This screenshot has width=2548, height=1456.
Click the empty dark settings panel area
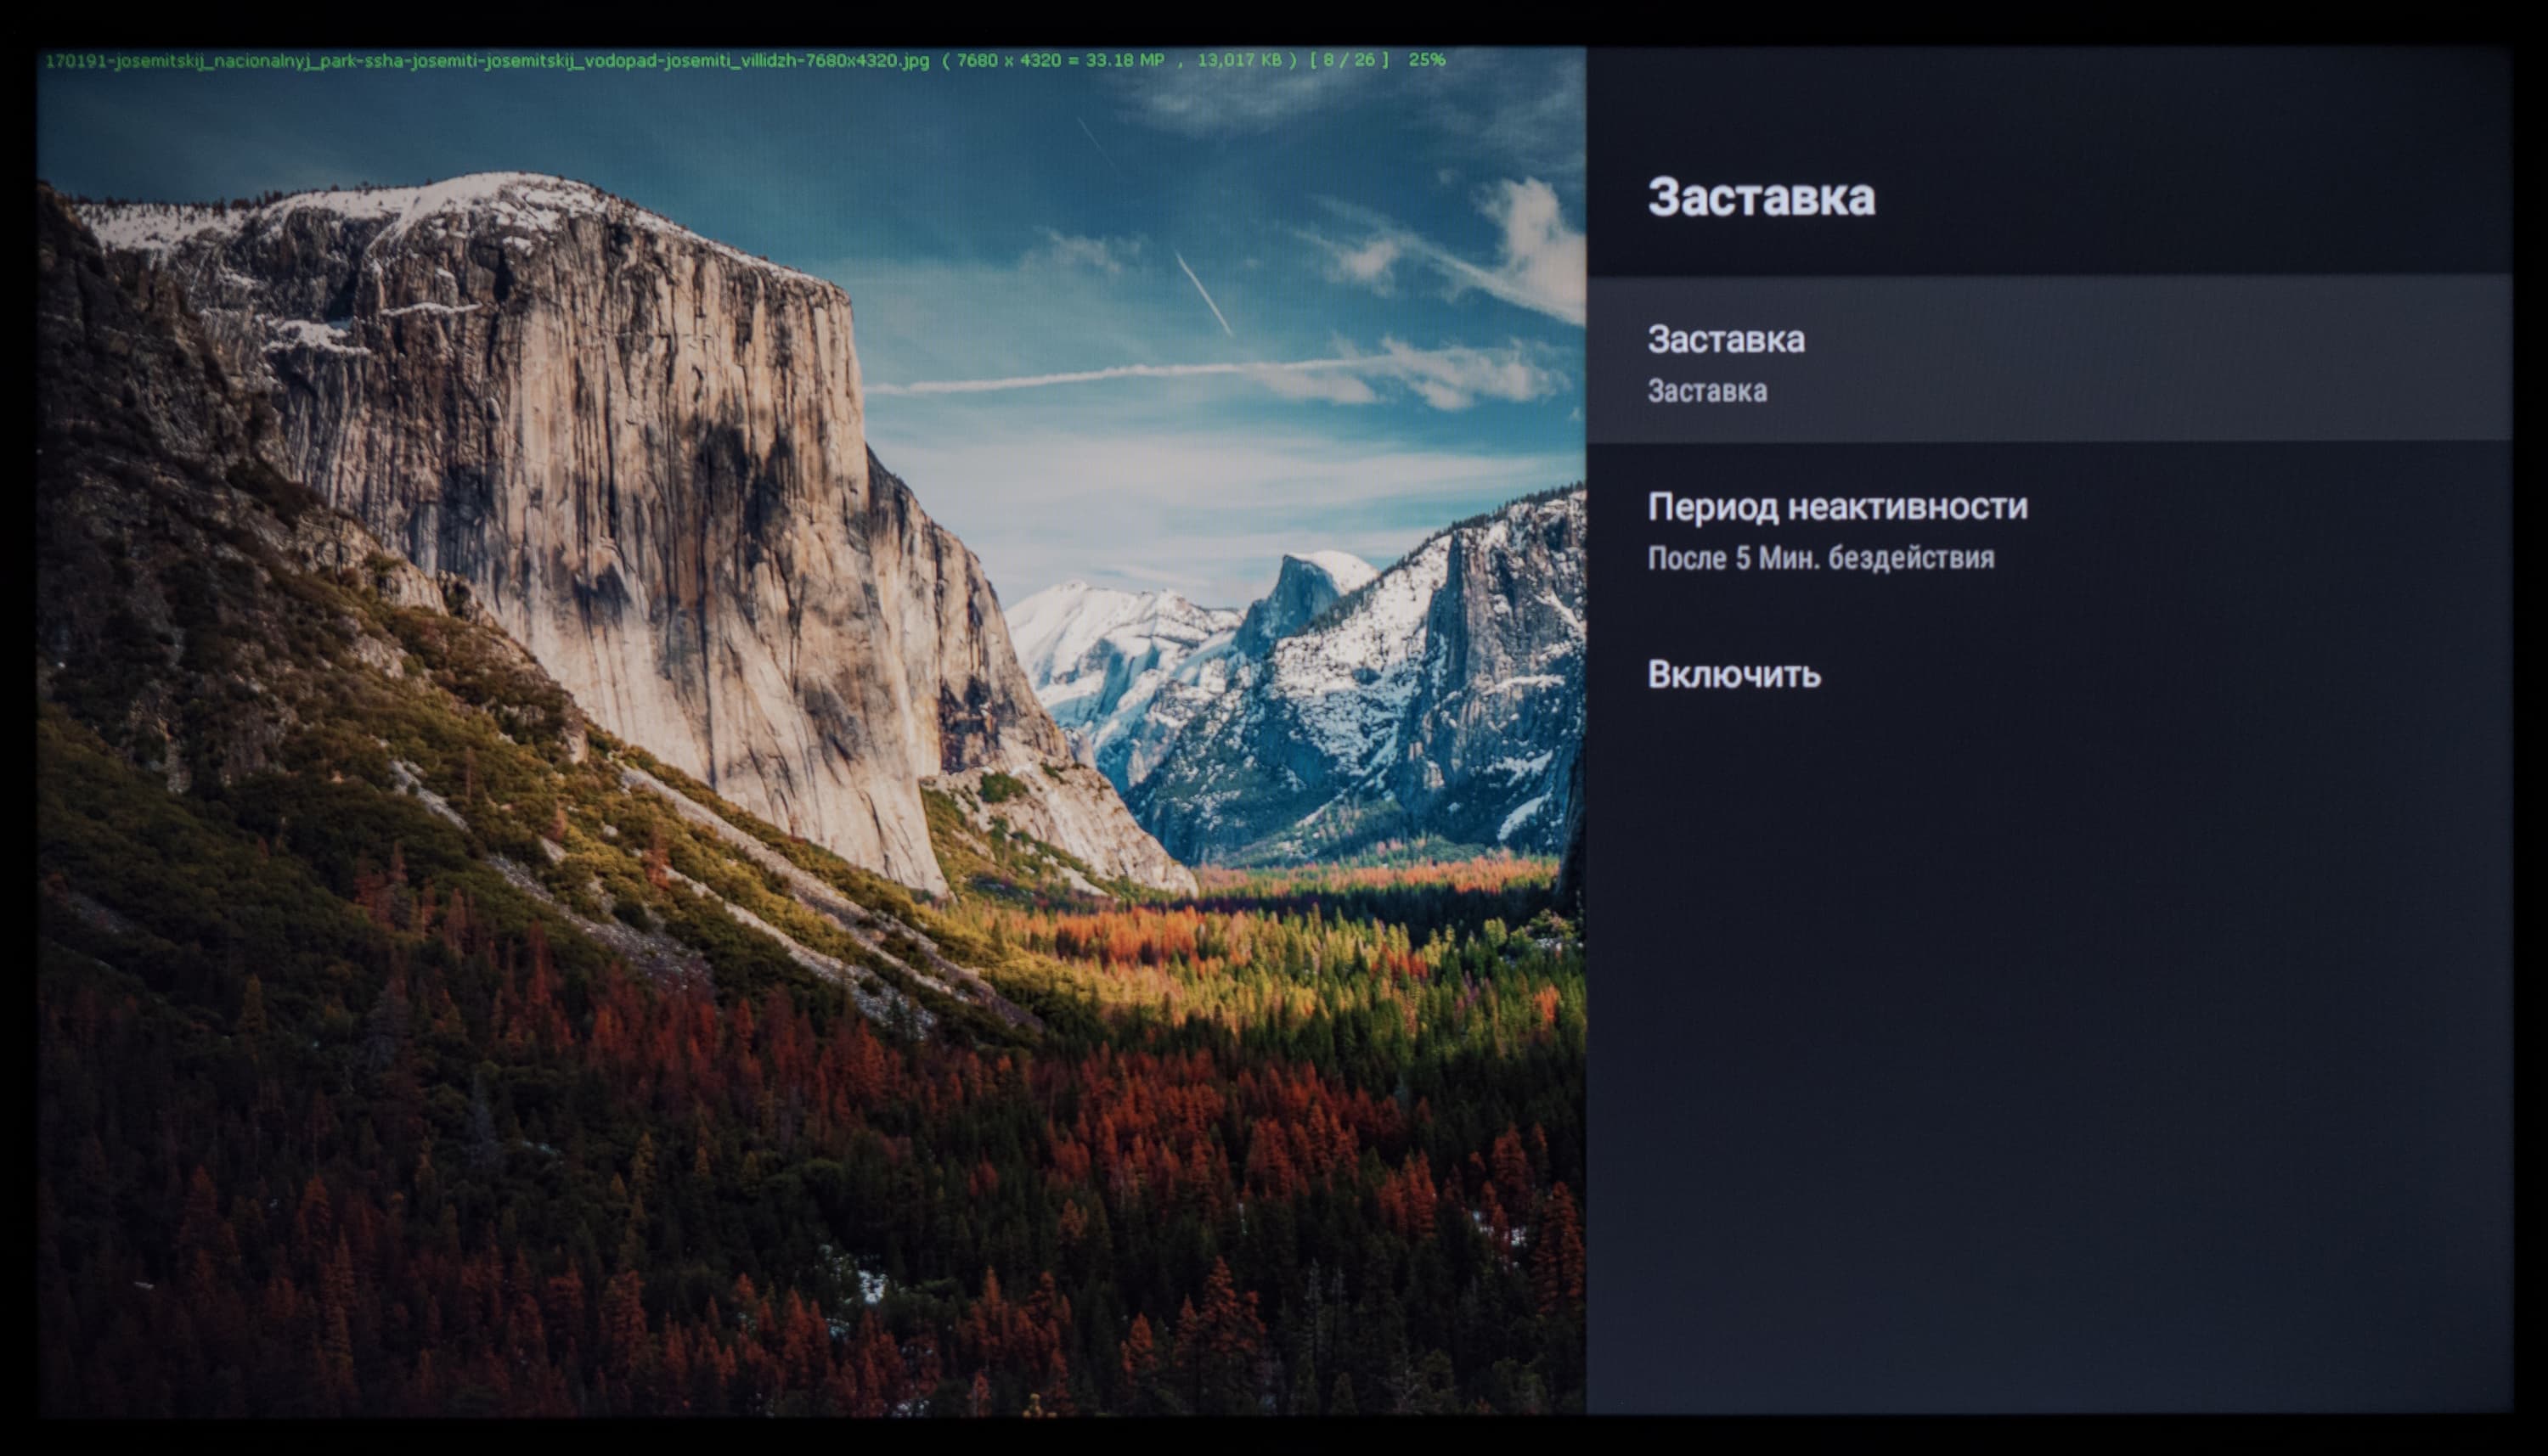click(2051, 1050)
